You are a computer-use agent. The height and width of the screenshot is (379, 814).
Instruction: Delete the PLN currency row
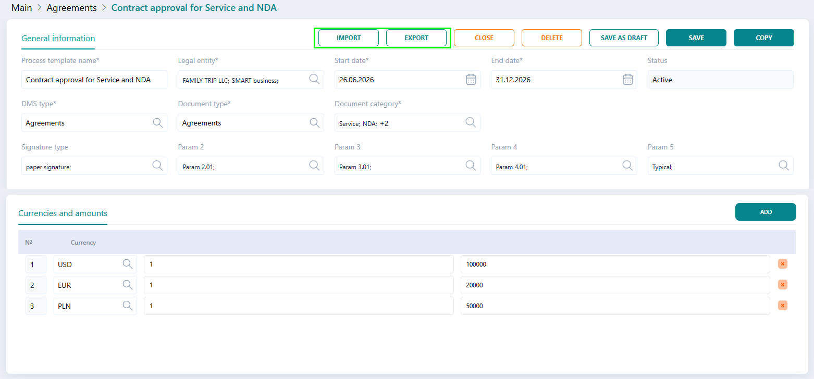782,306
